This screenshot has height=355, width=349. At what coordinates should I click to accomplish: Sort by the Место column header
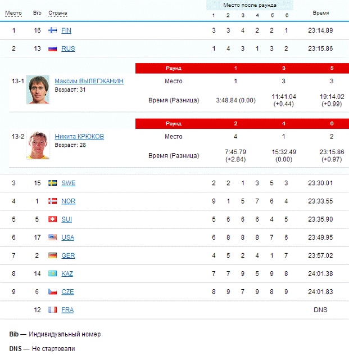pos(13,13)
